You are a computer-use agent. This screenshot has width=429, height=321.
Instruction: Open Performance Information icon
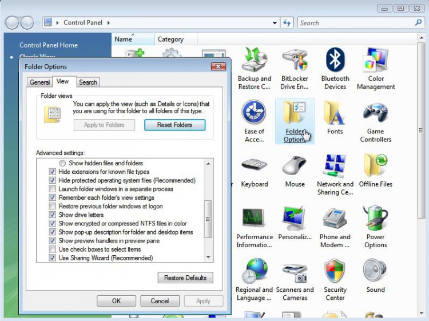[x=254, y=227]
